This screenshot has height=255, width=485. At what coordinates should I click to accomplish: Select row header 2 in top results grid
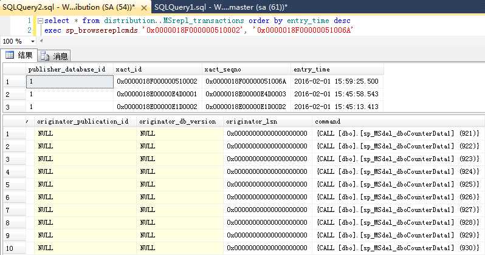14,94
